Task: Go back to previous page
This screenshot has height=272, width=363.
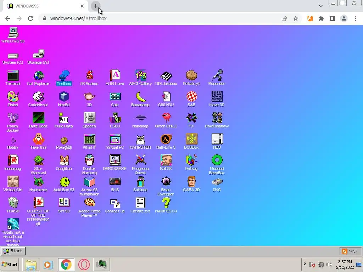Action: pos(8,18)
